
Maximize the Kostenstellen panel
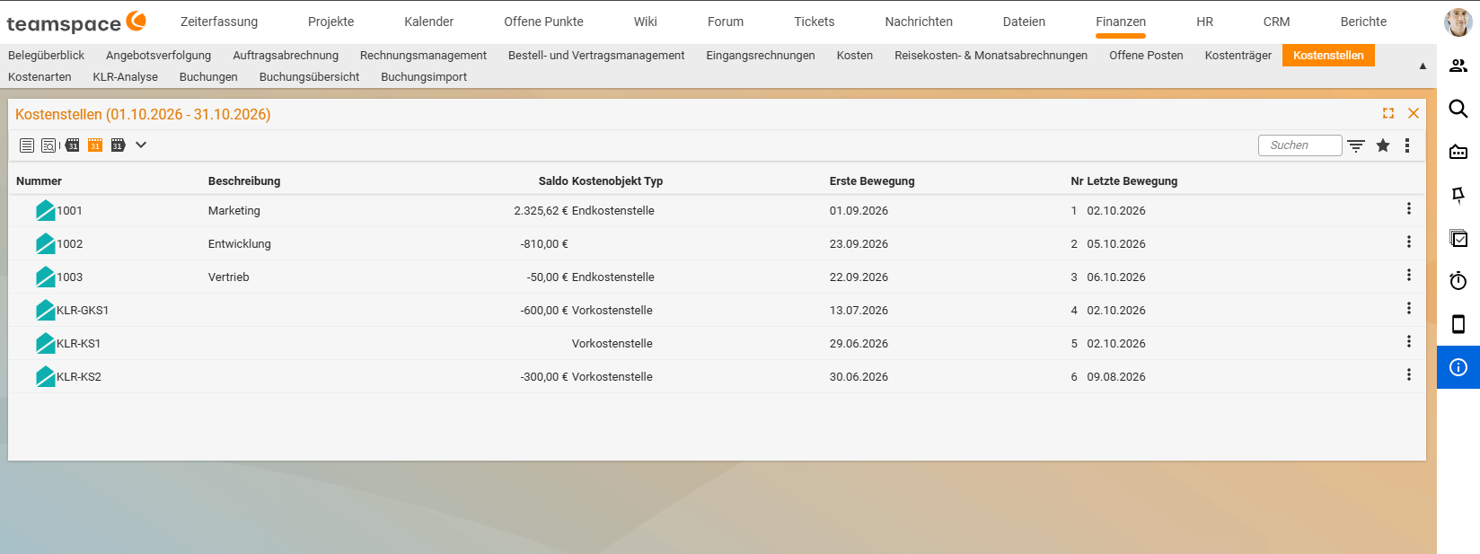[1388, 113]
